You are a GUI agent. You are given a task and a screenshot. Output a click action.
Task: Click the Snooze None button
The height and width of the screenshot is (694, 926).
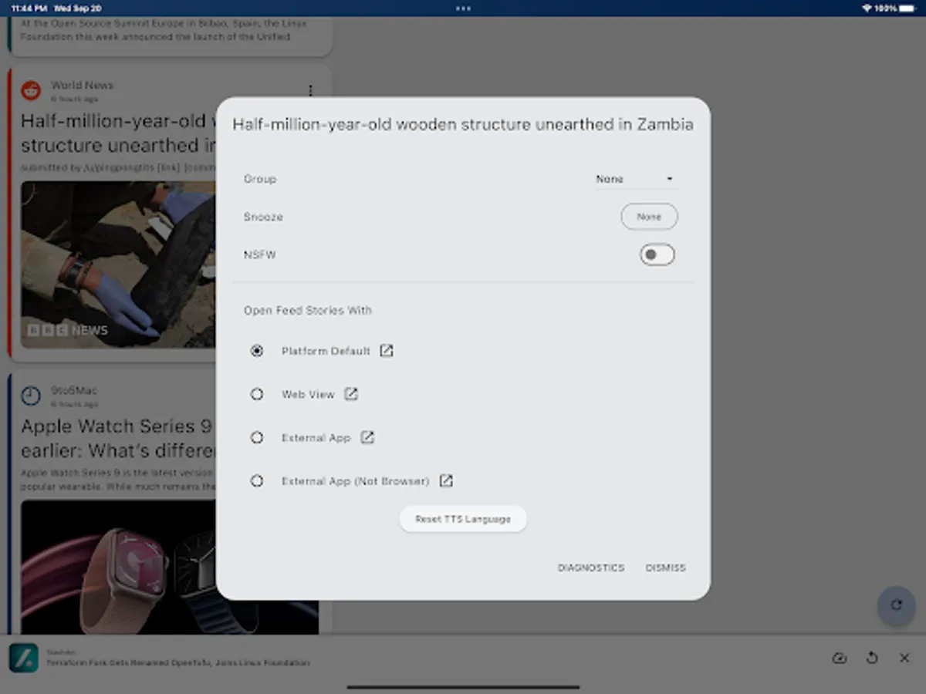(x=649, y=217)
